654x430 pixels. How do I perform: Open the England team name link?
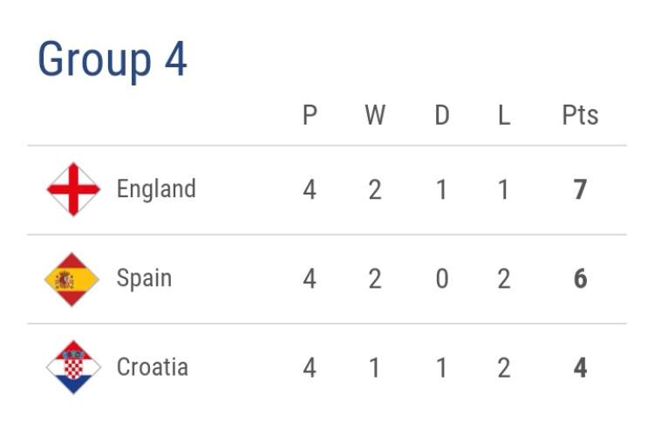[x=156, y=189]
